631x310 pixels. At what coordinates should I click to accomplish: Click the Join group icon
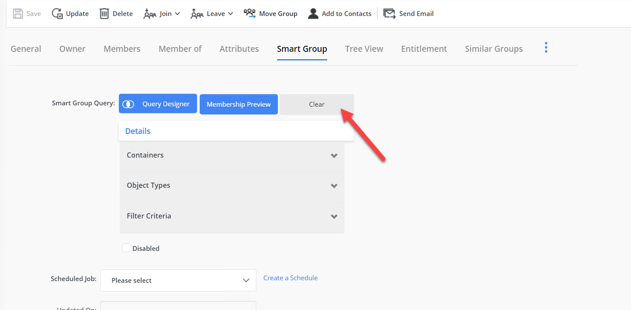point(150,13)
